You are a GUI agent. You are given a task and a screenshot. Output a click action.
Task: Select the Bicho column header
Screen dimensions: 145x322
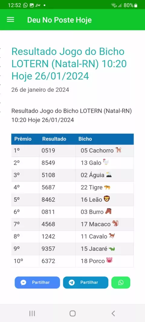click(x=85, y=139)
